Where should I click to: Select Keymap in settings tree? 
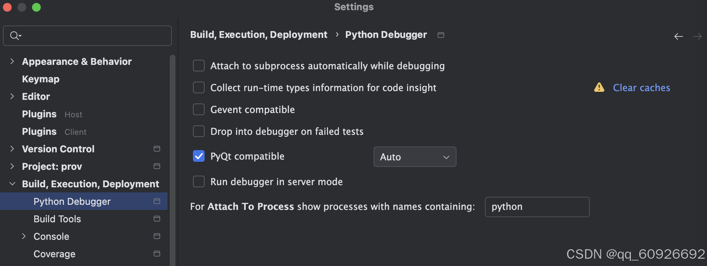click(x=40, y=79)
